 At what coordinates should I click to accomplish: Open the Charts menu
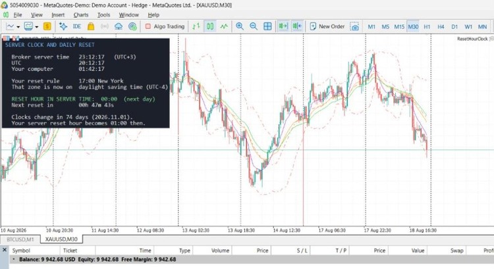81,14
